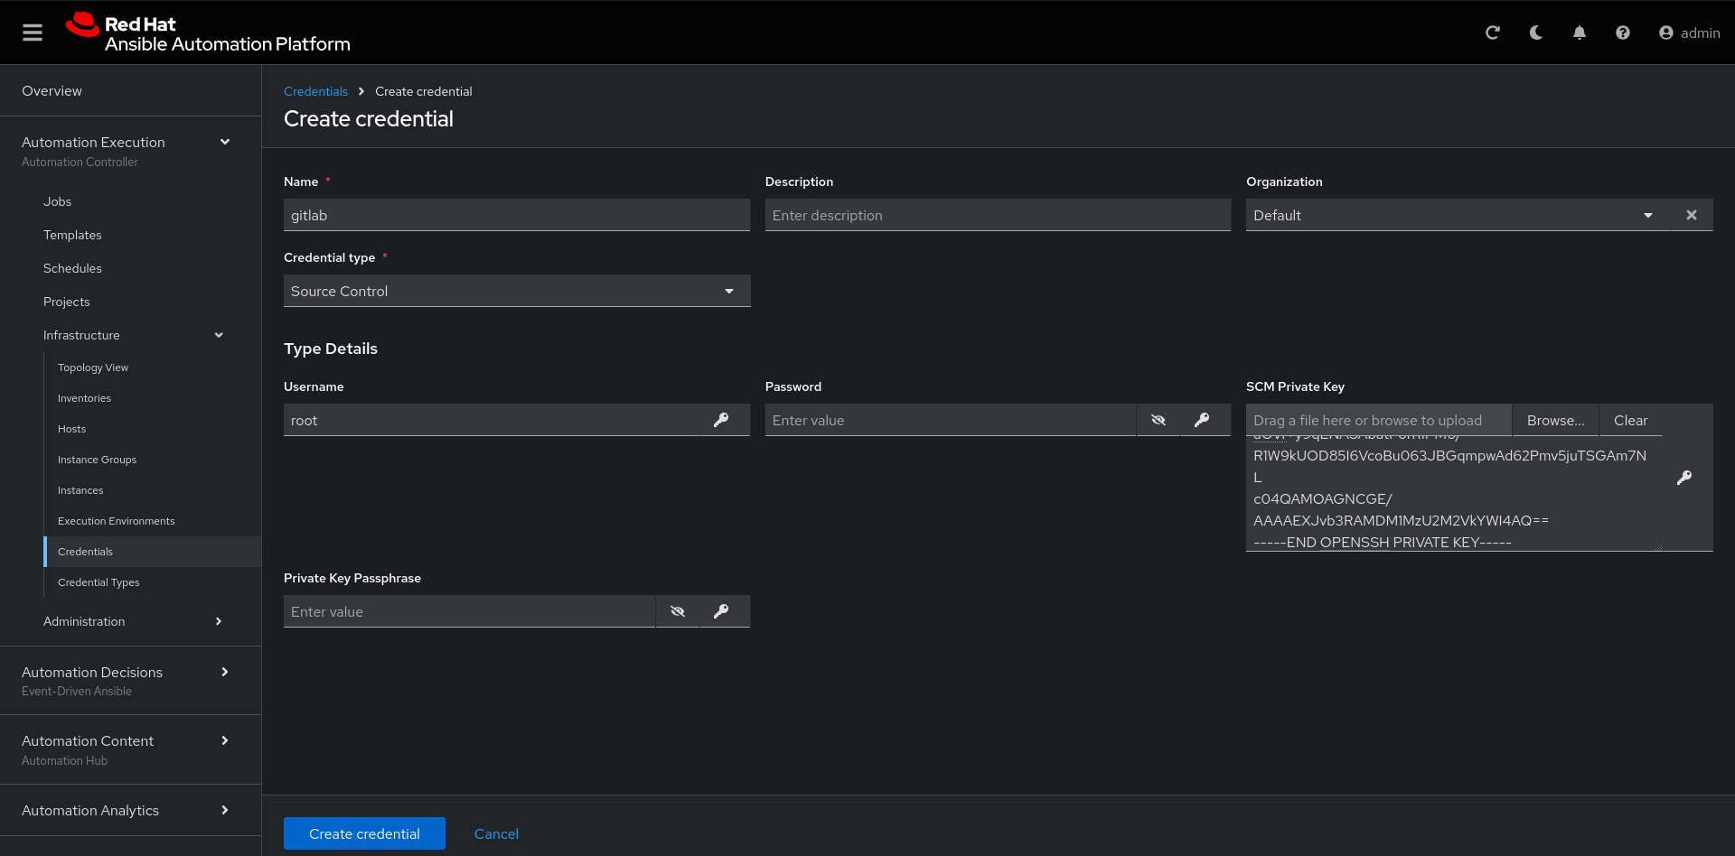Click the Red Hat logo
The image size is (1735, 856).
point(208,33)
